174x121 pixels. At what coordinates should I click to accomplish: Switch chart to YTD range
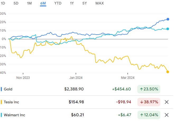tap(58, 3)
